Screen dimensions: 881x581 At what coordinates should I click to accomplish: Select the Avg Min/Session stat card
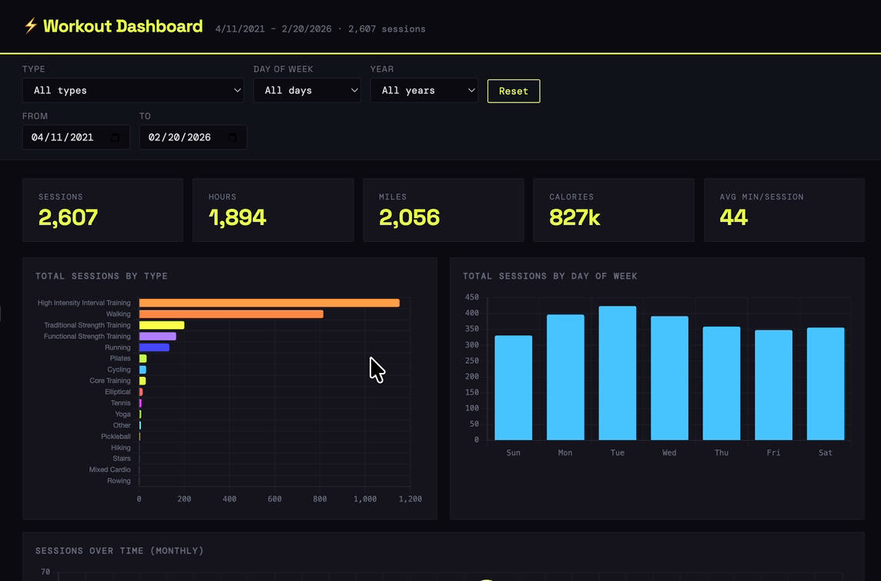pos(784,210)
